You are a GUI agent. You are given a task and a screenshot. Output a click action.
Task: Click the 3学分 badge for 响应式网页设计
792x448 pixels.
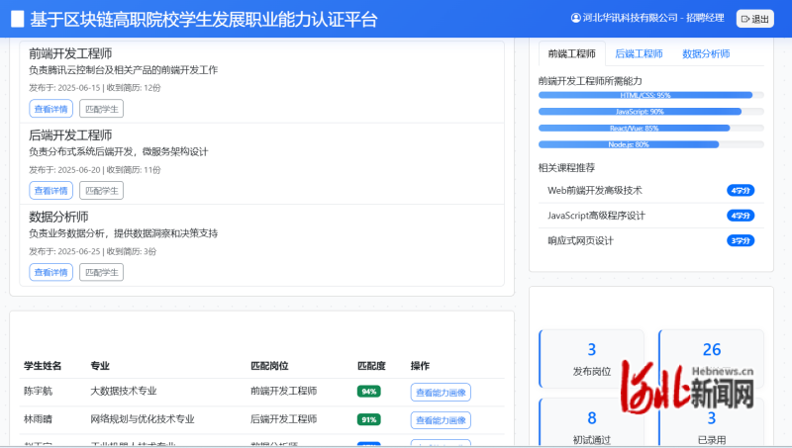(741, 240)
